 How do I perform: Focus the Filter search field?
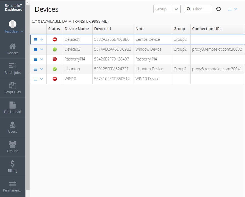coord(197,9)
